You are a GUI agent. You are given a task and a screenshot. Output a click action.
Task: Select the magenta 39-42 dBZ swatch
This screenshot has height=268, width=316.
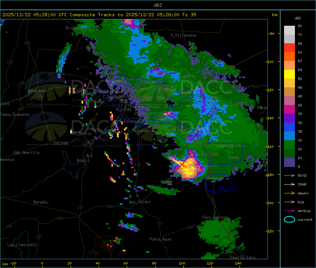pyautogui.click(x=289, y=109)
